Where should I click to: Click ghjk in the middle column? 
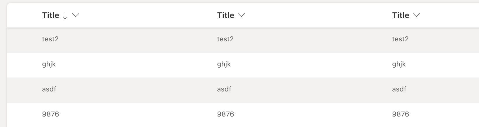[x=224, y=64]
